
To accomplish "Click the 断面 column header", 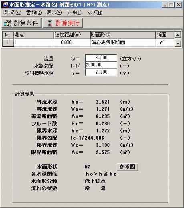I will (x=165, y=35).
